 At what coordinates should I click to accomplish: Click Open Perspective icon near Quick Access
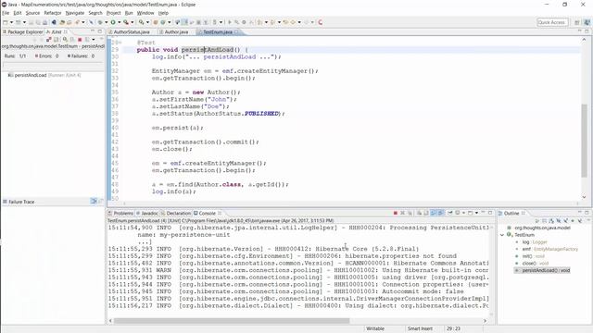(576, 22)
